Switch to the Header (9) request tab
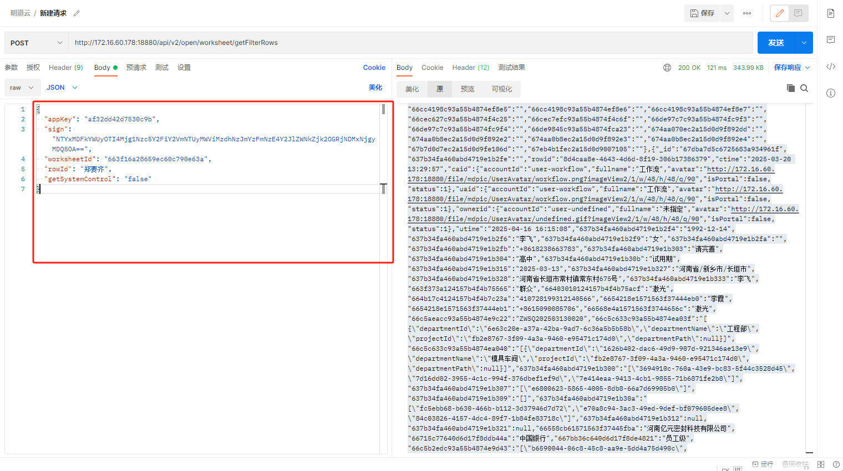The height and width of the screenshot is (471, 843). pos(65,68)
